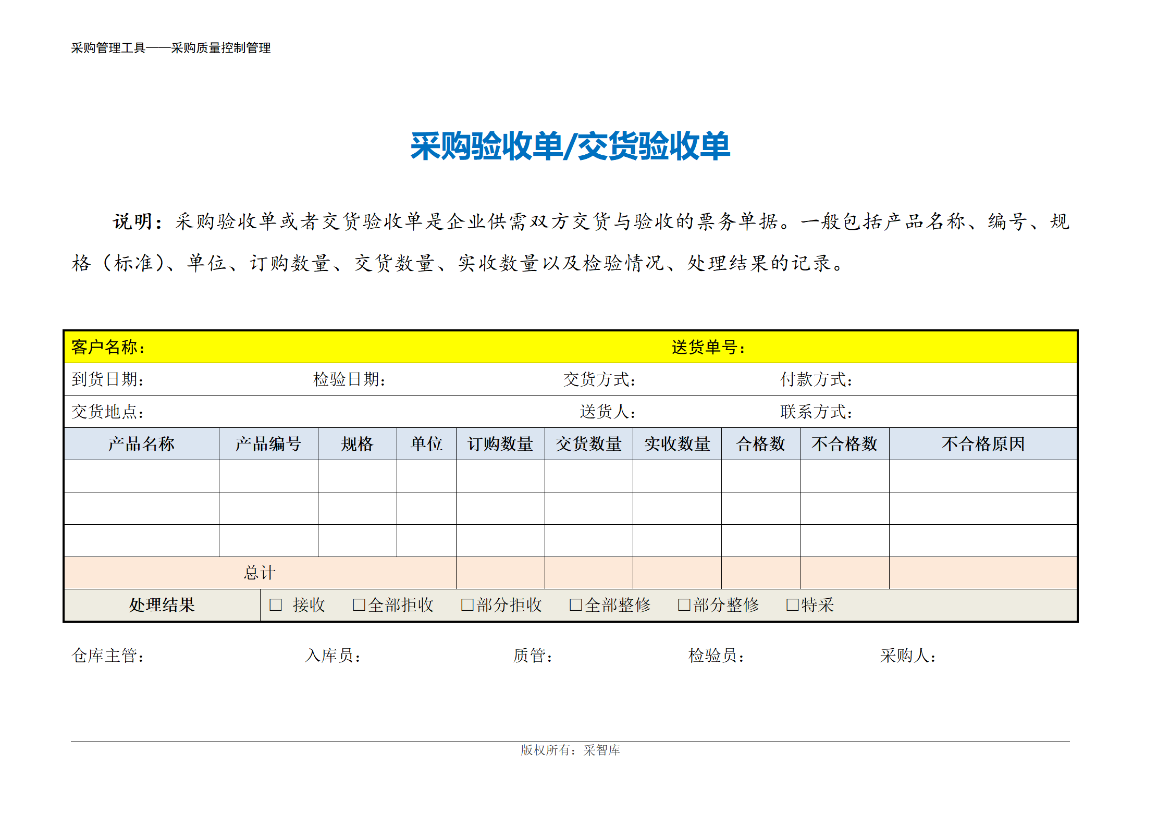Click the 产品编号 column header
This screenshot has width=1170, height=827.
268,444
